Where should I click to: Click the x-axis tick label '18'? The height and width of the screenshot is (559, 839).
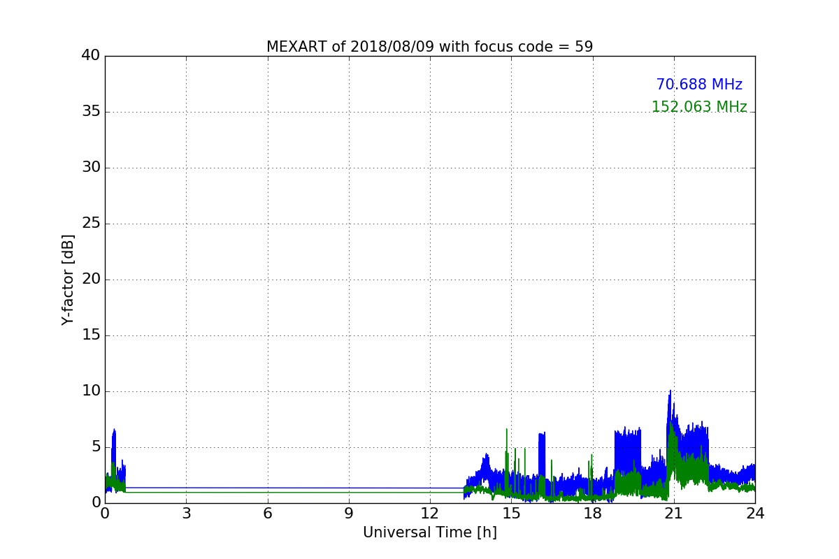pos(593,514)
